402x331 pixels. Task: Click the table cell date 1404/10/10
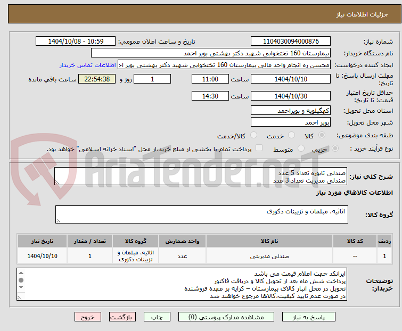tap(42, 256)
